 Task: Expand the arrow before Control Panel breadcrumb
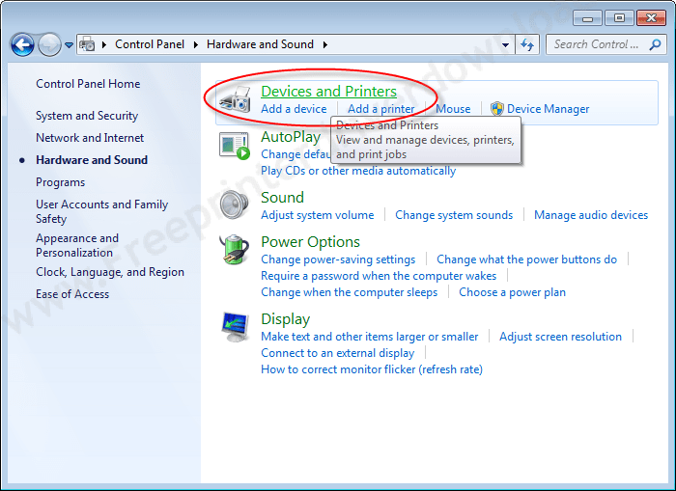pyautogui.click(x=104, y=44)
